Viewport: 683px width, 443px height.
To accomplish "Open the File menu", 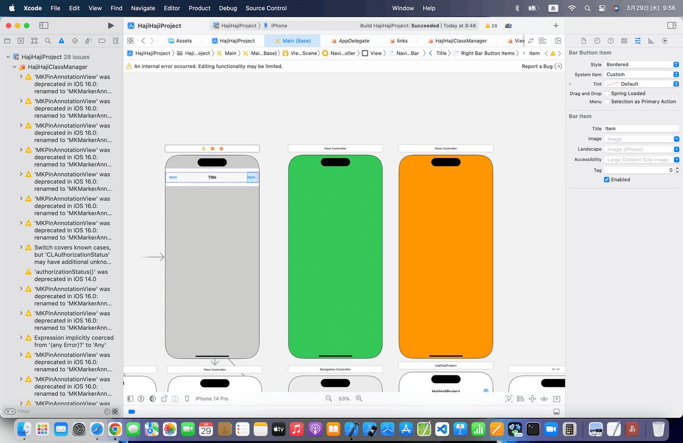I will (x=55, y=8).
